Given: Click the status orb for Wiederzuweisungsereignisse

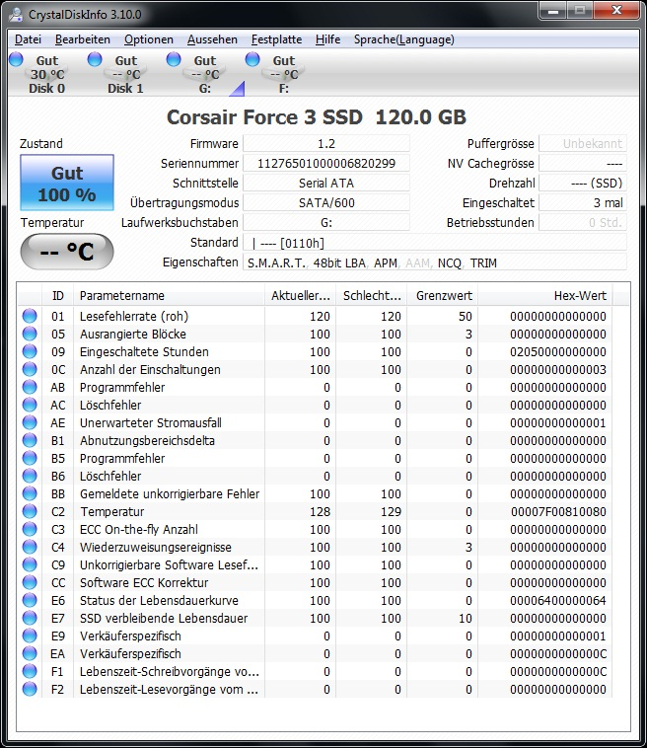Looking at the screenshot, I should pos(30,547).
